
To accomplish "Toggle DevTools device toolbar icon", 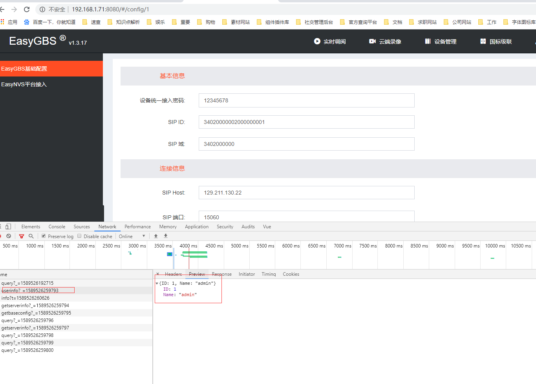I will click(8, 227).
